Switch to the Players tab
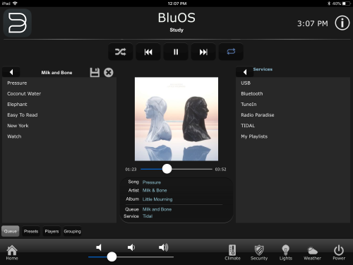 click(x=52, y=231)
